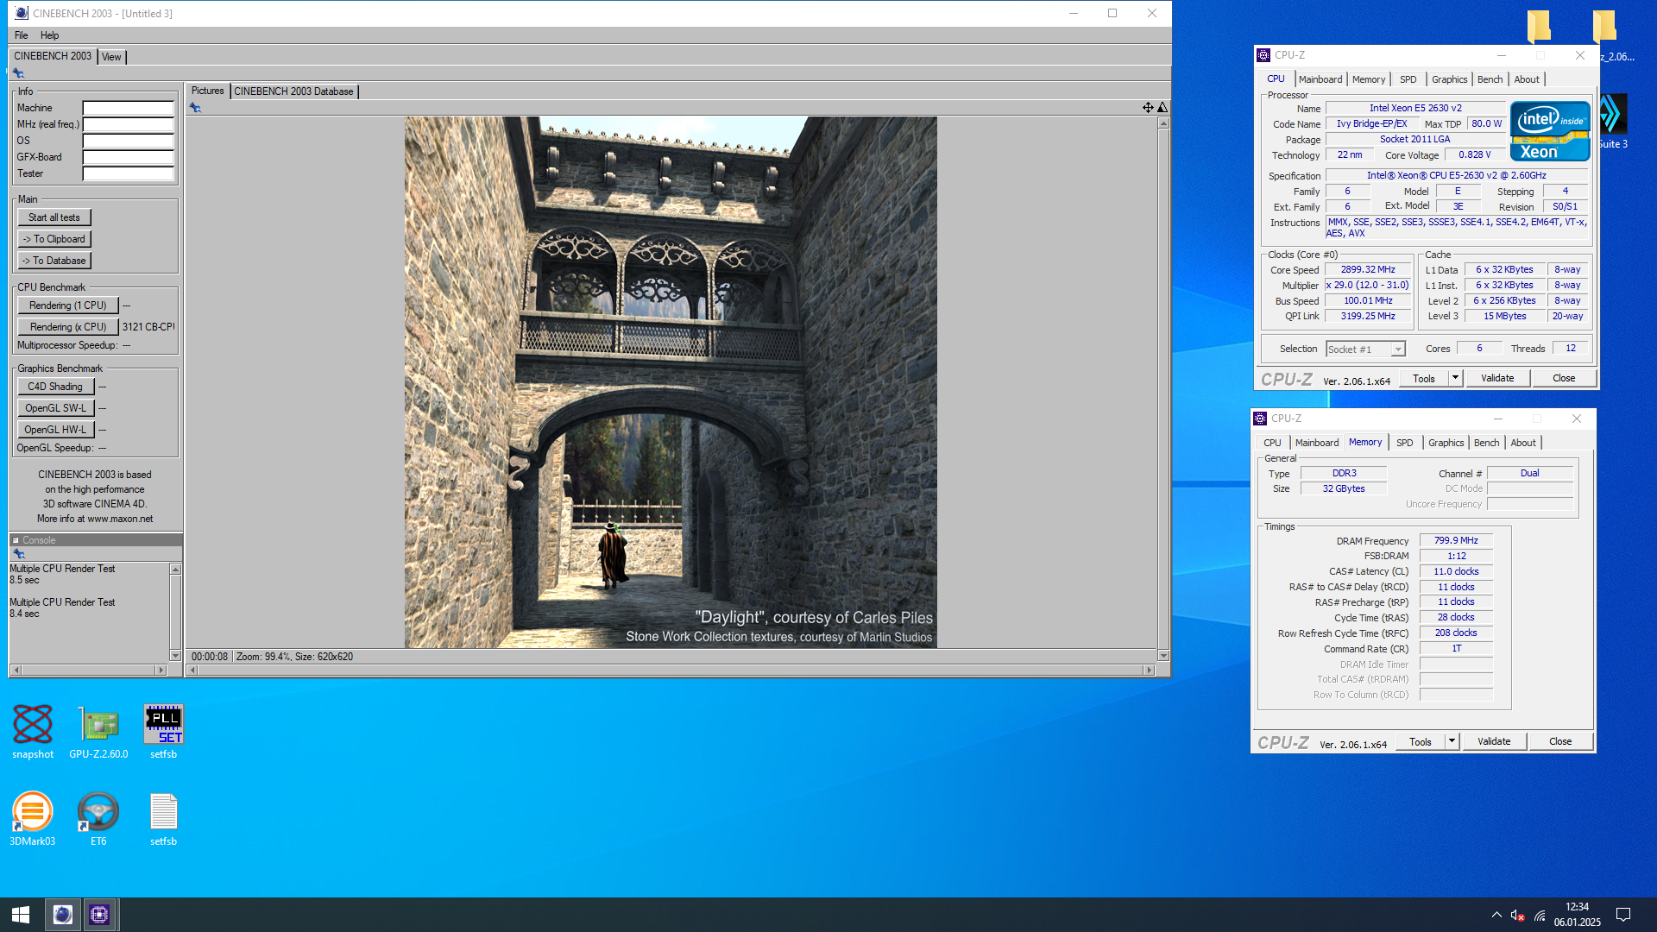Run C4D Shading benchmark
Screen dimensions: 1657x932
(x=55, y=387)
